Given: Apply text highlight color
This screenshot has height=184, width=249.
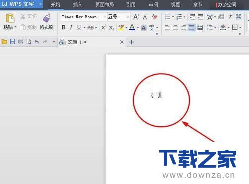Looking at the screenshot, I should pos(121,27).
